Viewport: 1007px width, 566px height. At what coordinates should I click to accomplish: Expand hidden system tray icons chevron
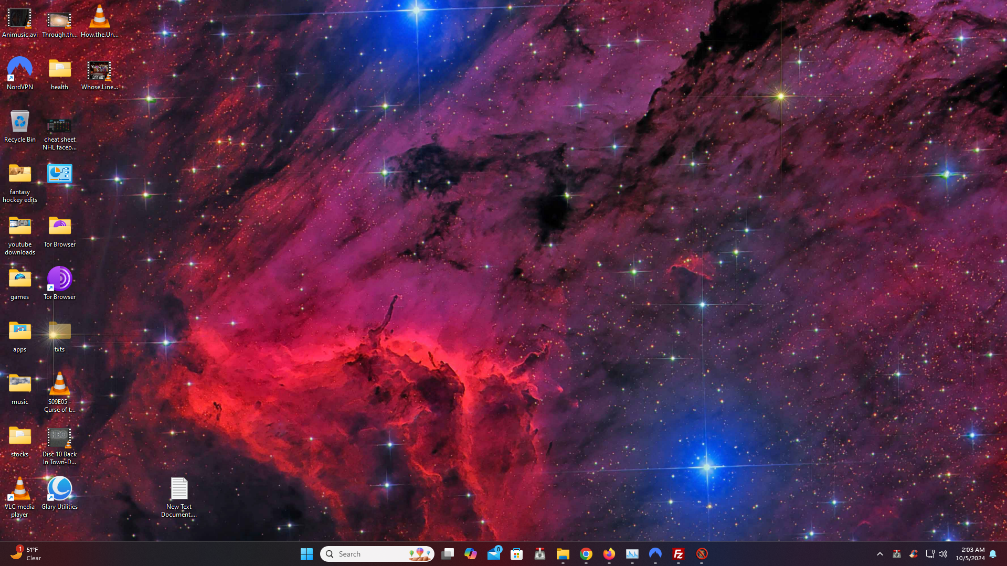pyautogui.click(x=880, y=554)
